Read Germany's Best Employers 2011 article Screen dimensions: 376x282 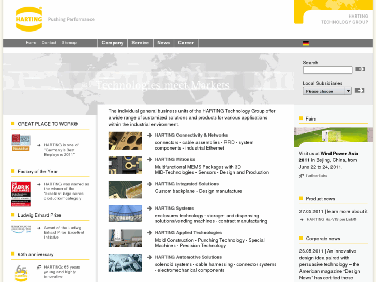pos(61,150)
